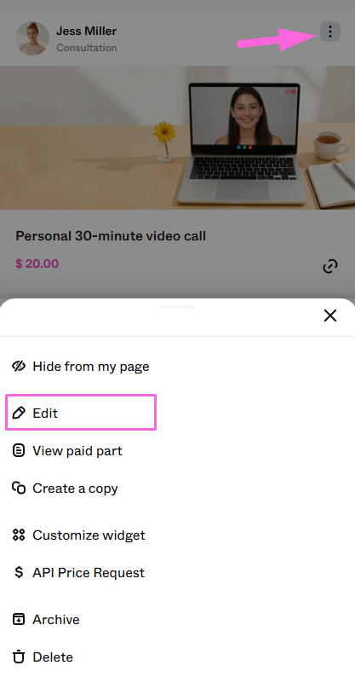Image resolution: width=355 pixels, height=677 pixels.
Task: Open the API Price Request option
Action: pyautogui.click(x=78, y=572)
